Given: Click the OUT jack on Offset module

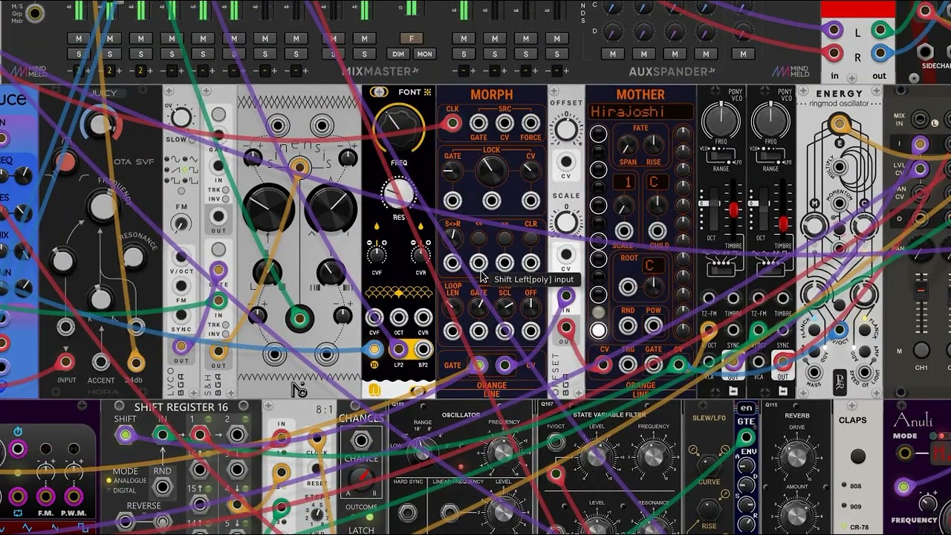Looking at the screenshot, I should click(x=566, y=327).
